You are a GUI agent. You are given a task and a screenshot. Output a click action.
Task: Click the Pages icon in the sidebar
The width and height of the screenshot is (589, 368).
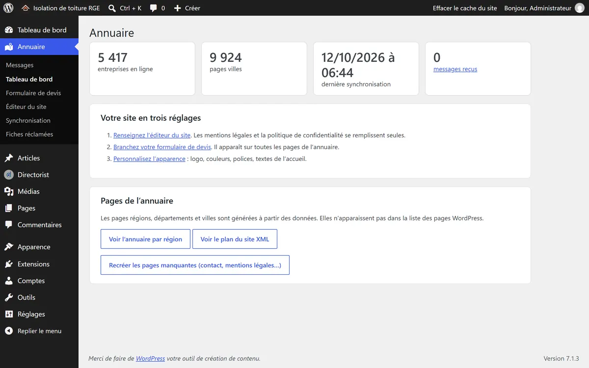pos(9,208)
